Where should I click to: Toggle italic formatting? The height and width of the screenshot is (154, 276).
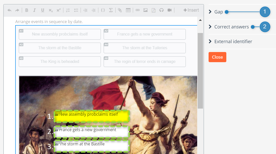[x=34, y=10]
